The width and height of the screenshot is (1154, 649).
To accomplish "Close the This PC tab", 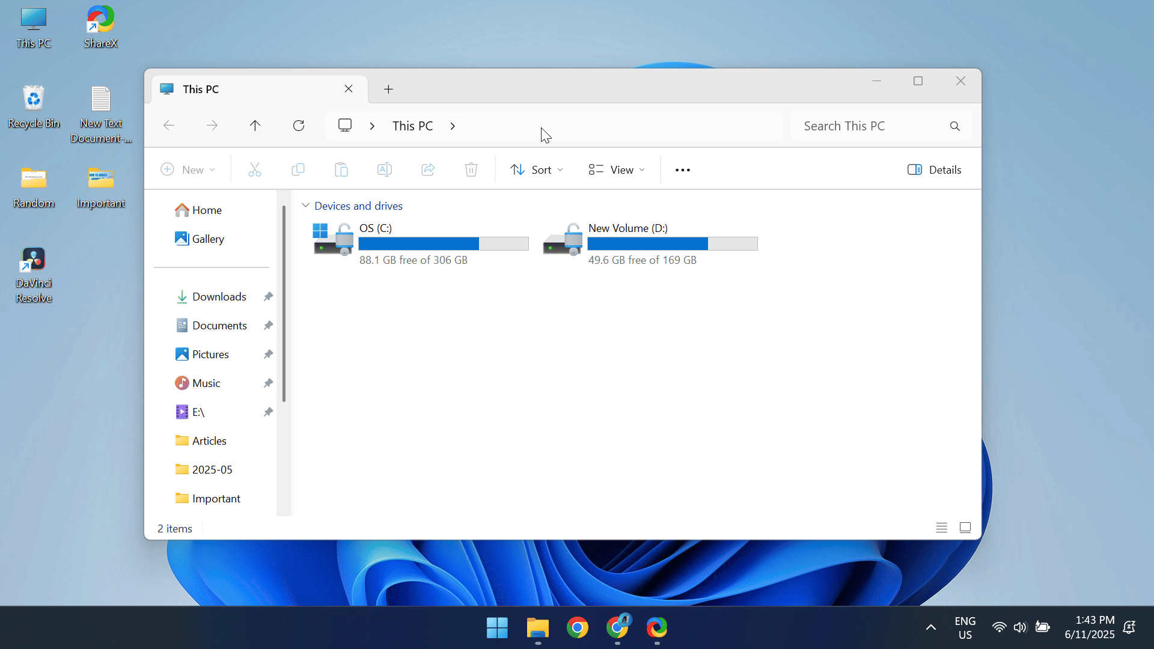I will [349, 89].
